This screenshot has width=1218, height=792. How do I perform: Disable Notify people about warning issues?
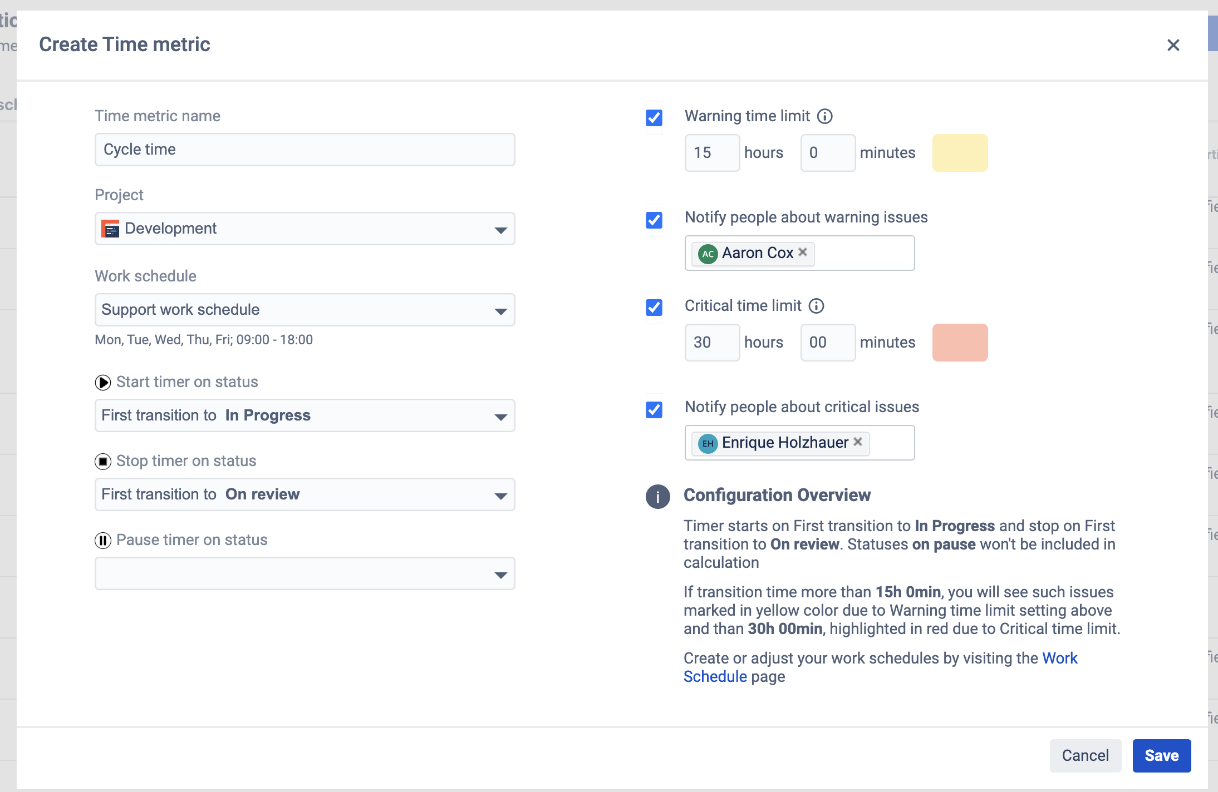point(654,220)
